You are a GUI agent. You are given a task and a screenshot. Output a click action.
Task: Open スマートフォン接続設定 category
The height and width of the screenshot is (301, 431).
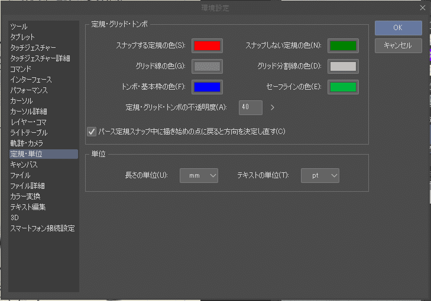point(43,228)
